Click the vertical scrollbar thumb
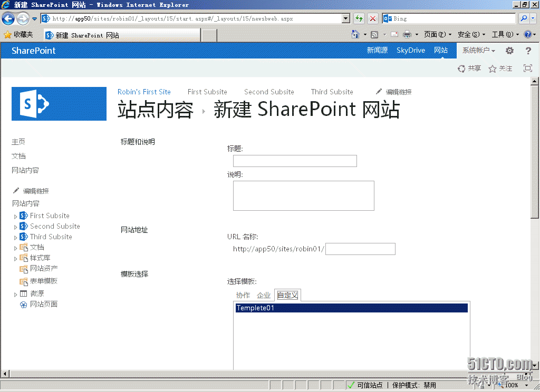The height and width of the screenshot is (392, 540). point(535,152)
